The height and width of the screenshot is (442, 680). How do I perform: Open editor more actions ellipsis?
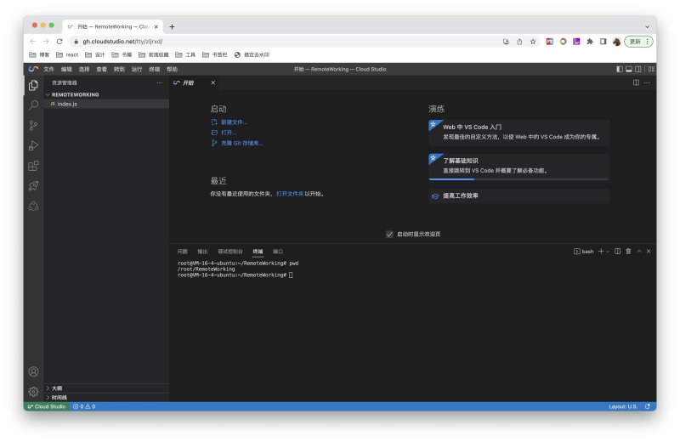pyautogui.click(x=647, y=82)
